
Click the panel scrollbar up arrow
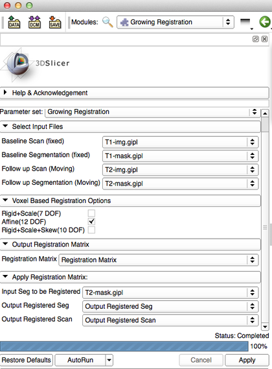pyautogui.click(x=265, y=113)
